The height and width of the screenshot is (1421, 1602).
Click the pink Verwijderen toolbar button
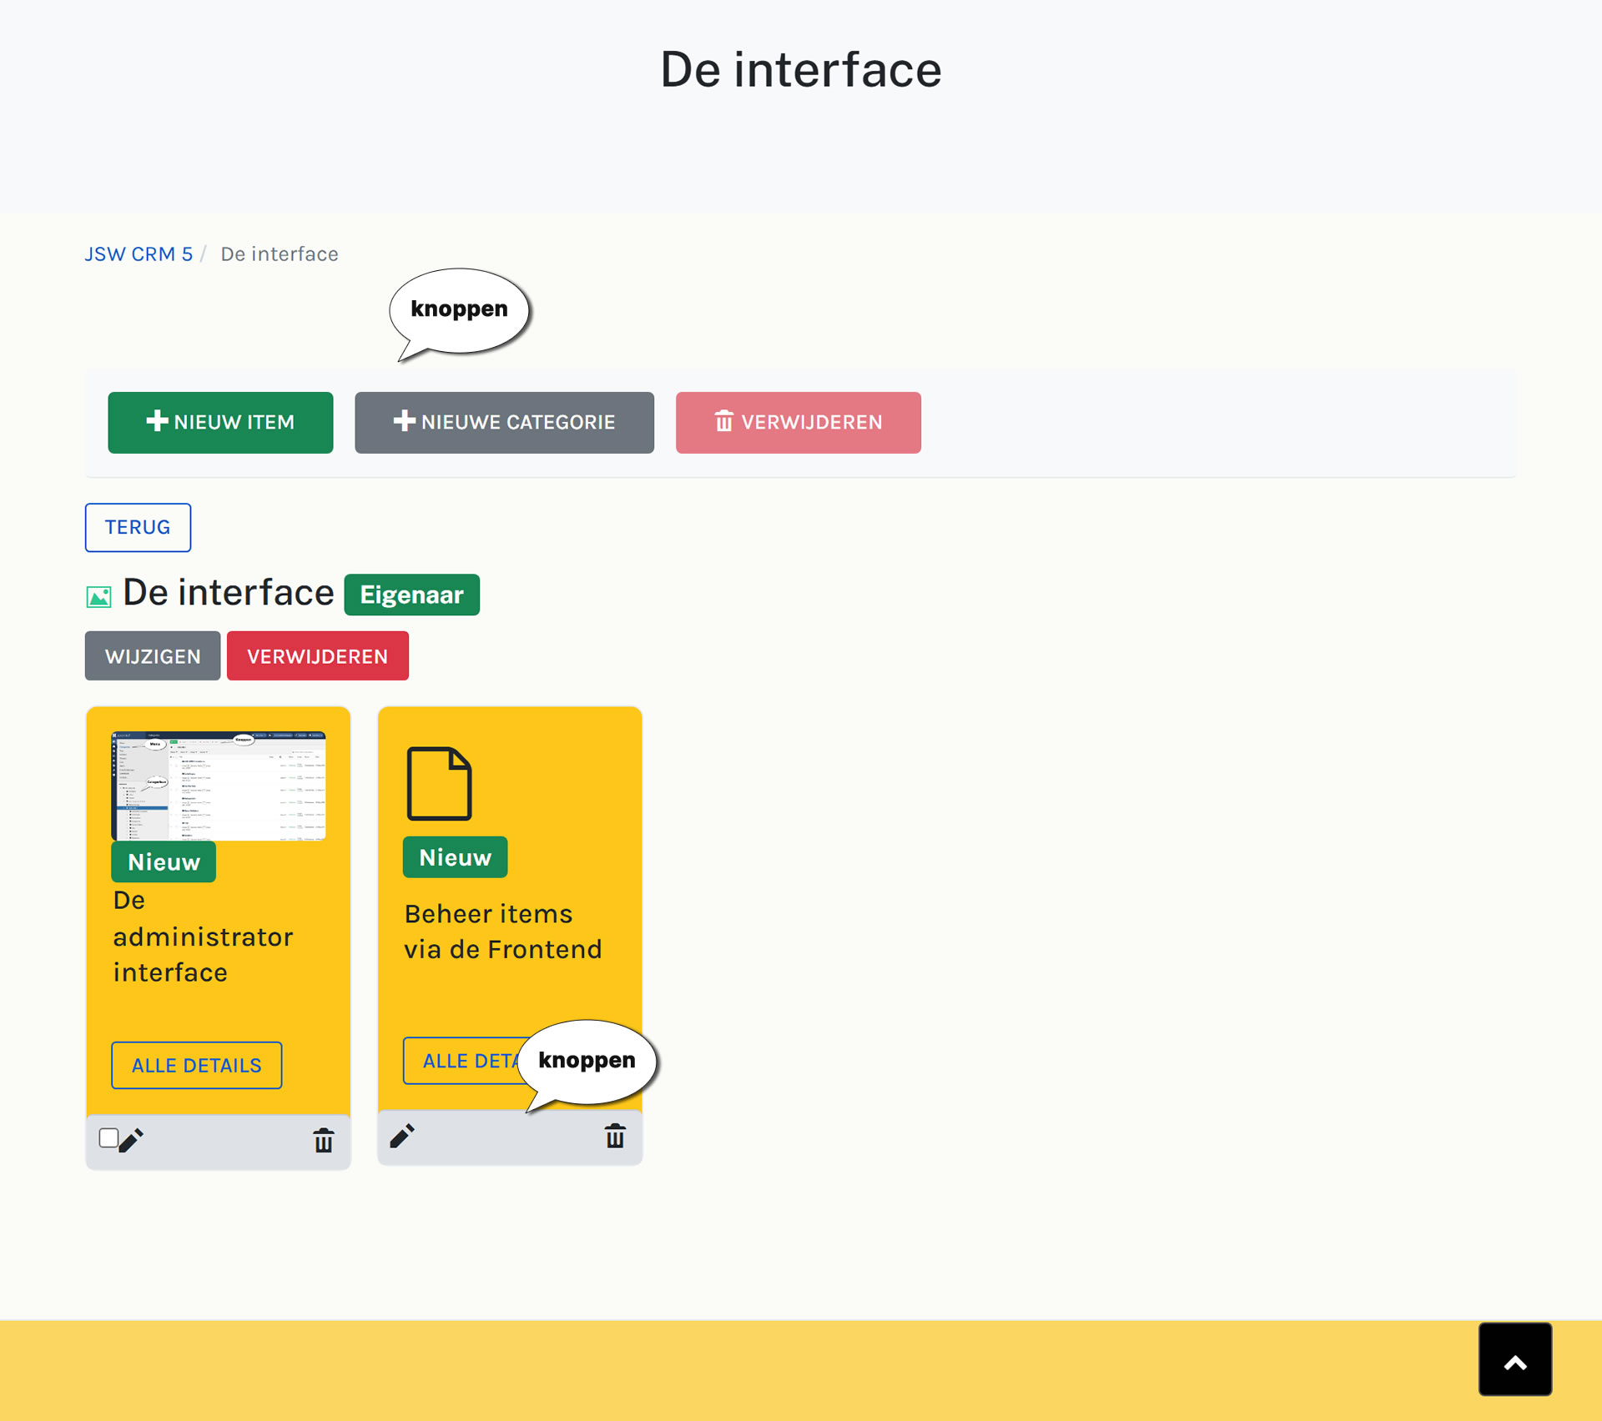coord(798,423)
